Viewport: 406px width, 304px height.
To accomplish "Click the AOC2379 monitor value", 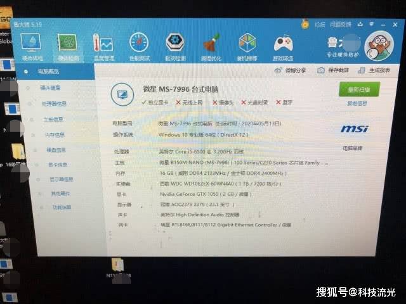I will (x=197, y=205).
